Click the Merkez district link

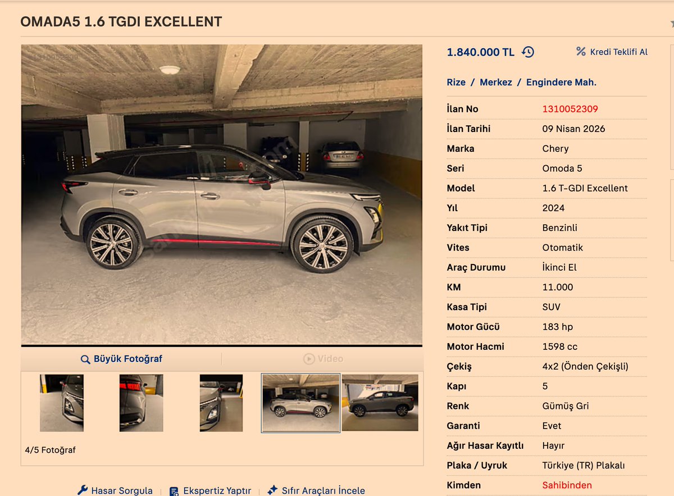click(496, 82)
